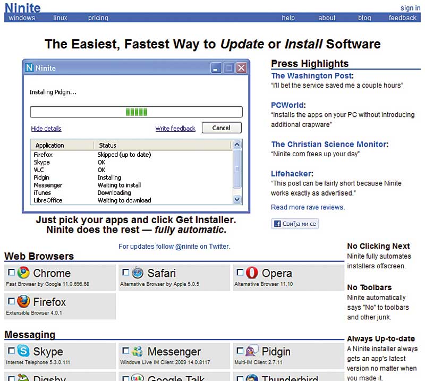Go to the pricing page
425x381 pixels.
click(x=98, y=18)
